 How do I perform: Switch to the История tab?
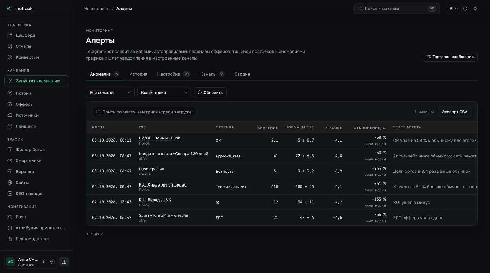(x=138, y=74)
